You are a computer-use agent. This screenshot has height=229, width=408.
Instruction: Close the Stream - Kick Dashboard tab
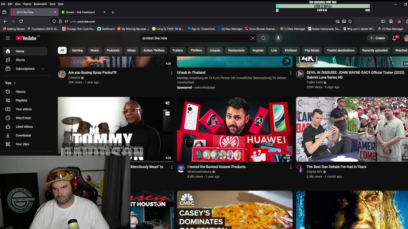tap(104, 12)
